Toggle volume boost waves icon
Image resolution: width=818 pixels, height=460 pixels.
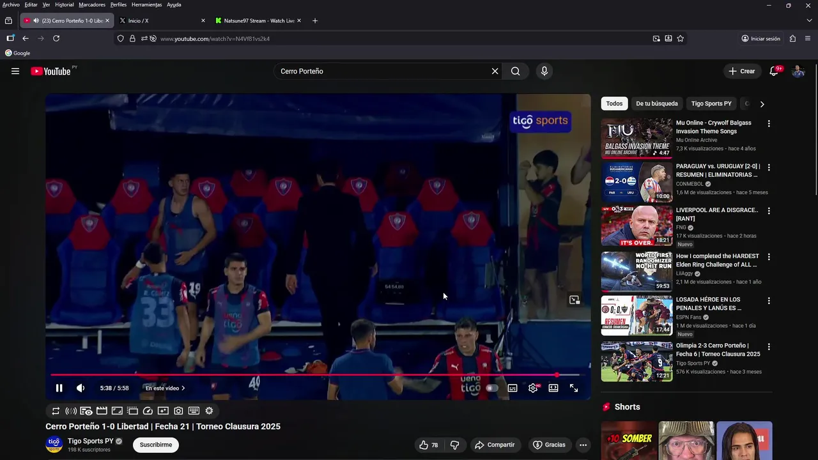pos(71,411)
